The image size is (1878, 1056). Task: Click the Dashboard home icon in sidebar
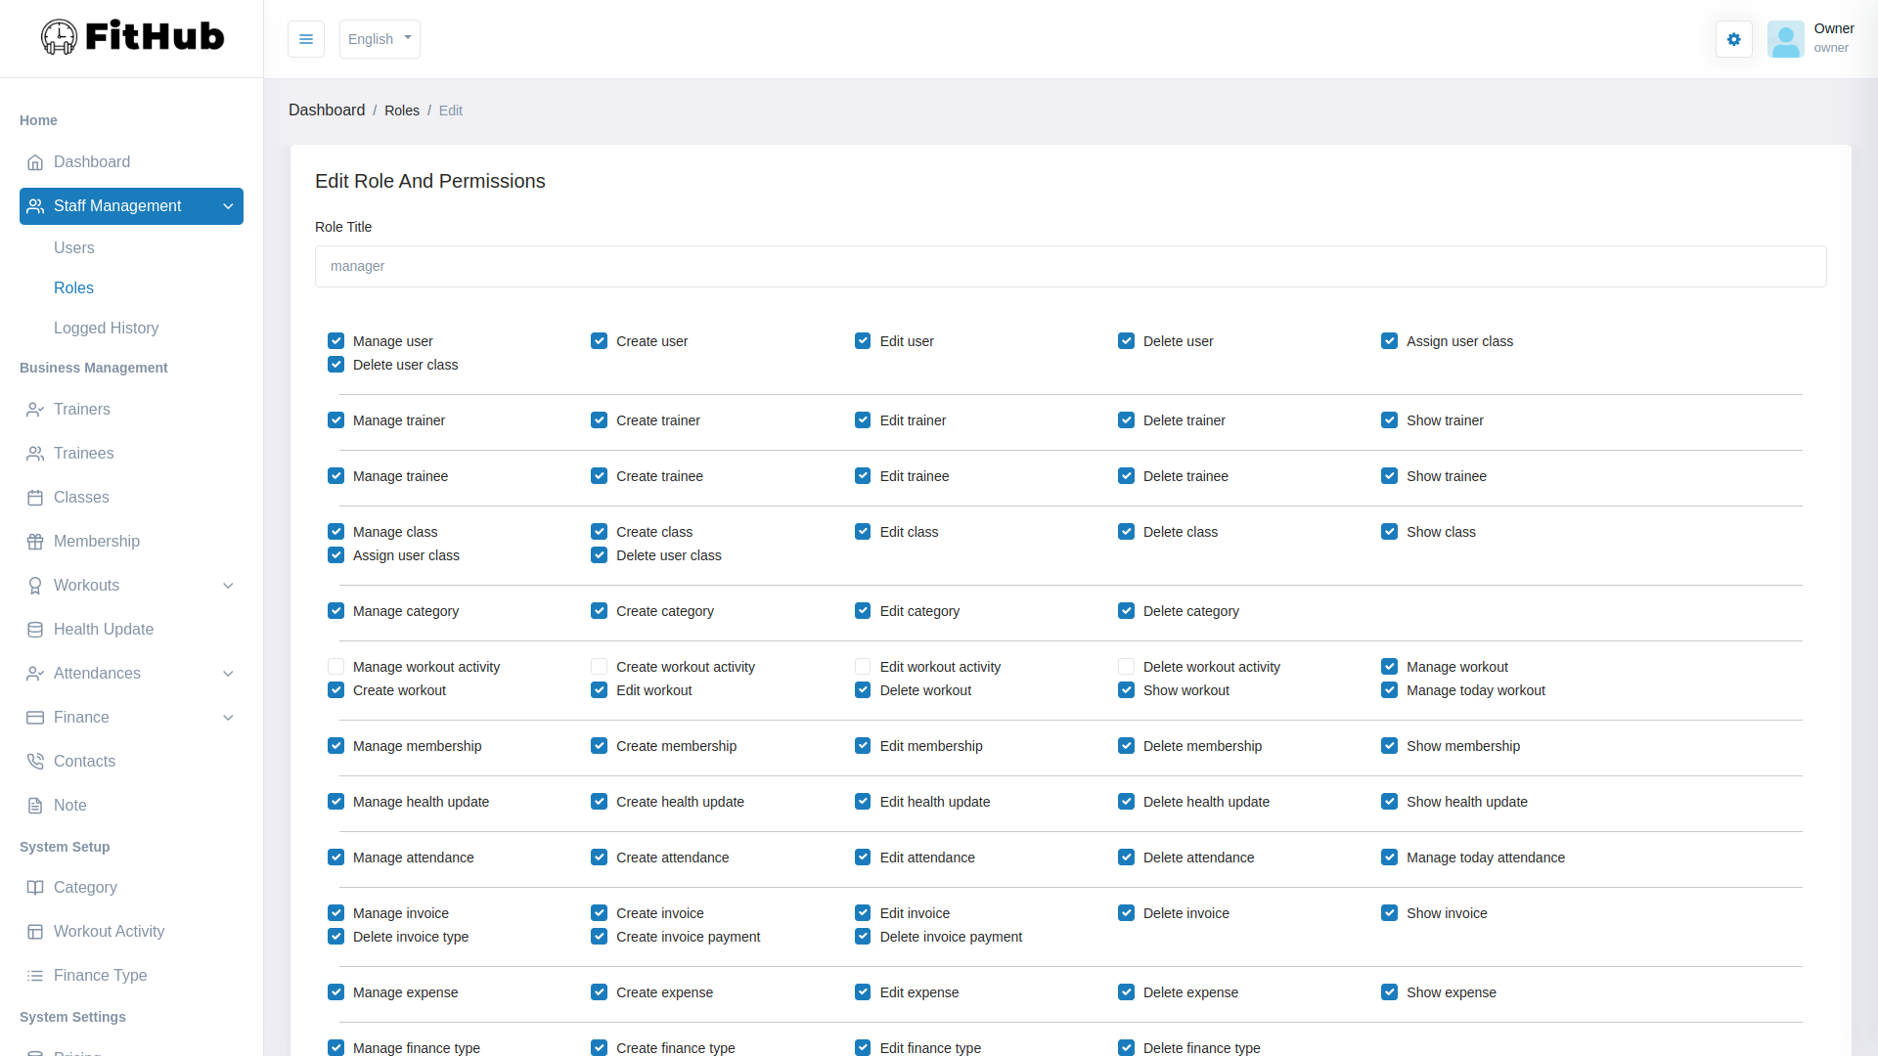(35, 162)
